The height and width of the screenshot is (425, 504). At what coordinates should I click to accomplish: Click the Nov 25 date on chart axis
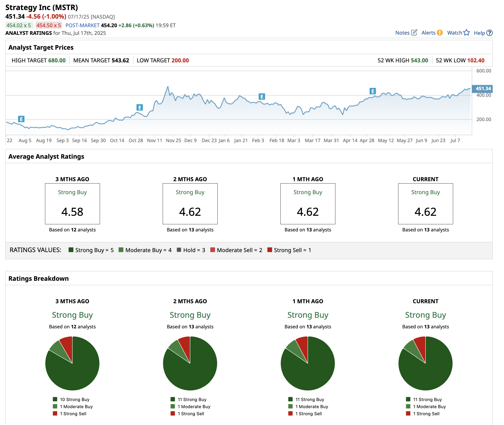(173, 140)
